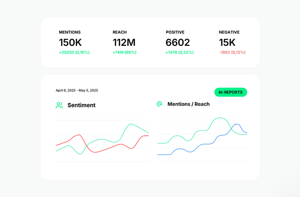The height and width of the screenshot is (197, 300).
Task: Click the 15K negative value
Action: [227, 42]
